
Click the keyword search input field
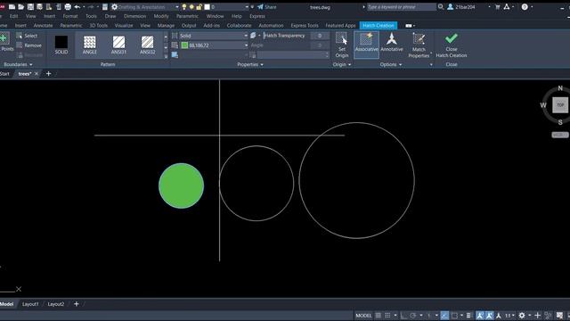(x=401, y=7)
